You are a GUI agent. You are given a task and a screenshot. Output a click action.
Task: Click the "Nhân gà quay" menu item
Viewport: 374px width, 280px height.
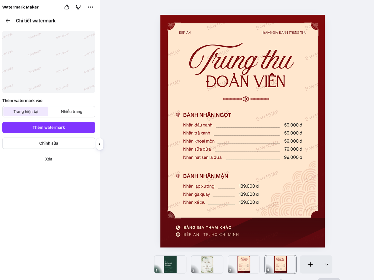pyautogui.click(x=196, y=194)
